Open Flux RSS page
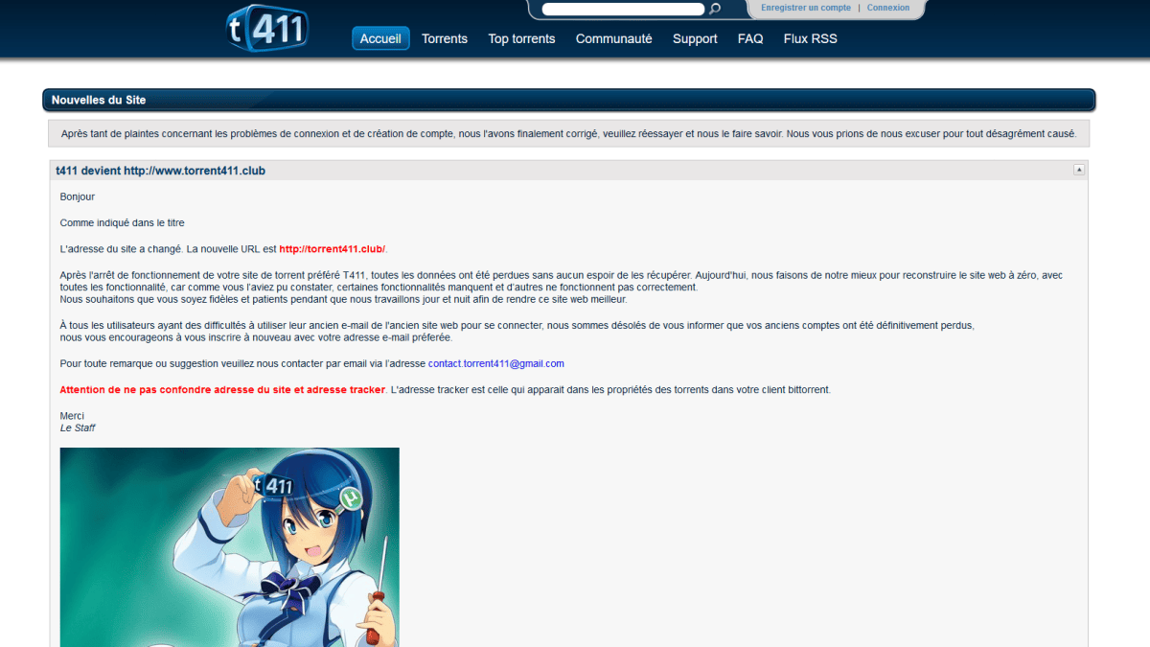This screenshot has height=647, width=1150. 810,38
